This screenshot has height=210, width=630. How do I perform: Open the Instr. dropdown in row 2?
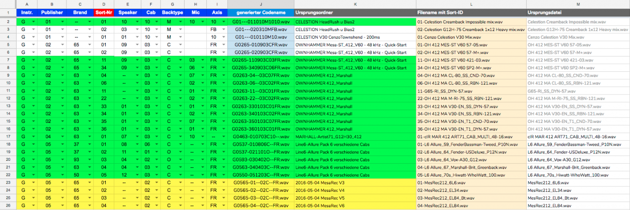pos(33,22)
